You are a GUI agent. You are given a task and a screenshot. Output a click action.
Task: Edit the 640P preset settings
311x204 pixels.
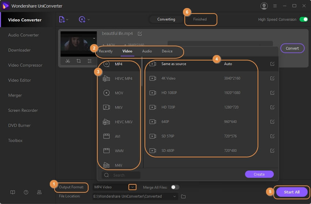272,121
